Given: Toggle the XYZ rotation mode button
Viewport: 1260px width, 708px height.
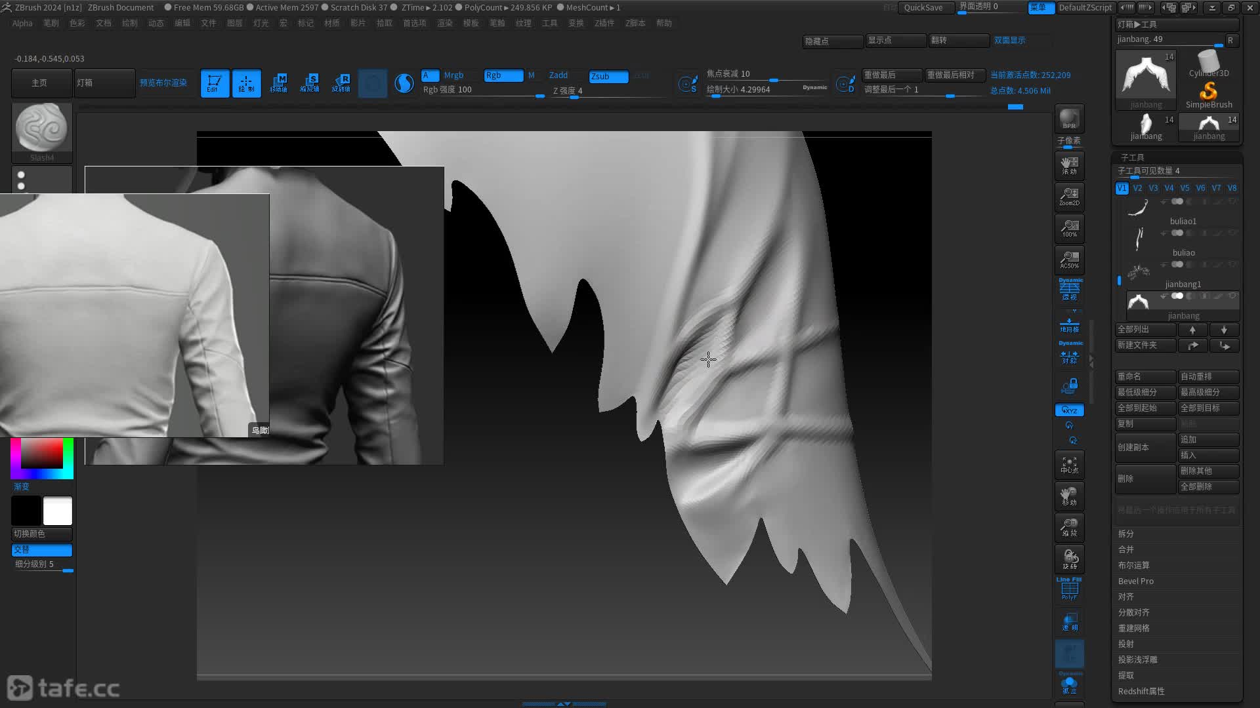Looking at the screenshot, I should pyautogui.click(x=1069, y=410).
